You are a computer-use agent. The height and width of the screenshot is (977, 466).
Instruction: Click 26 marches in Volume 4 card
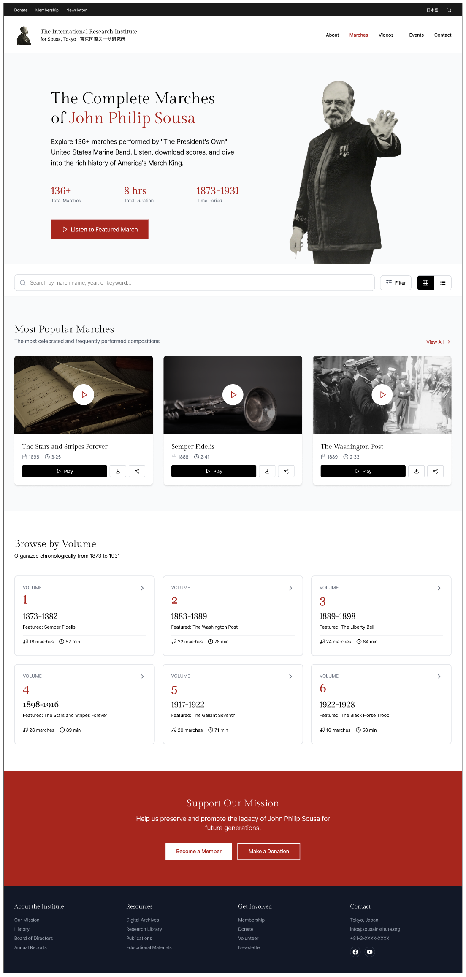tap(39, 730)
